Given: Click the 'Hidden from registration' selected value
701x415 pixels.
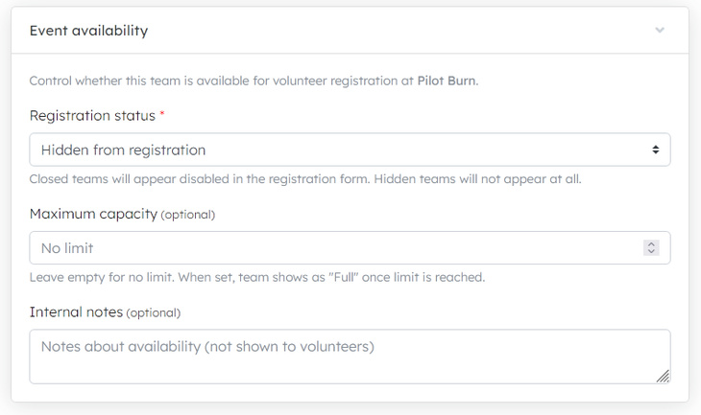Looking at the screenshot, I should click(x=123, y=150).
